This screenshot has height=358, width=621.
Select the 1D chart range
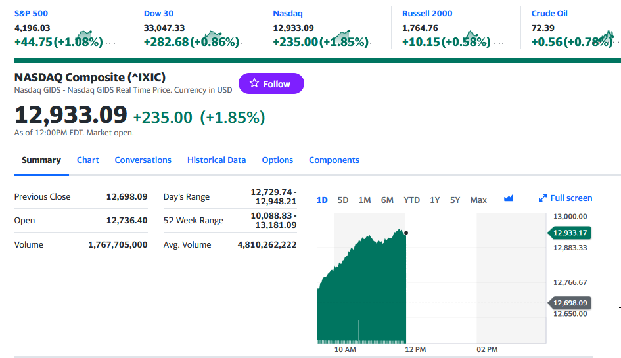click(x=322, y=200)
